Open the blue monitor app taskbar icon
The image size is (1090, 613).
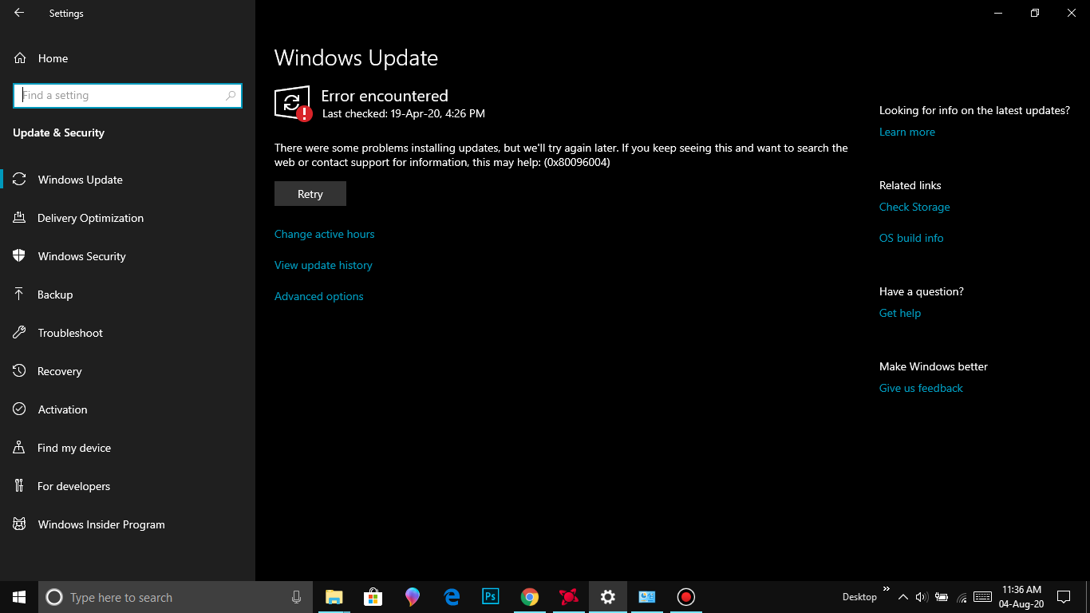click(647, 597)
